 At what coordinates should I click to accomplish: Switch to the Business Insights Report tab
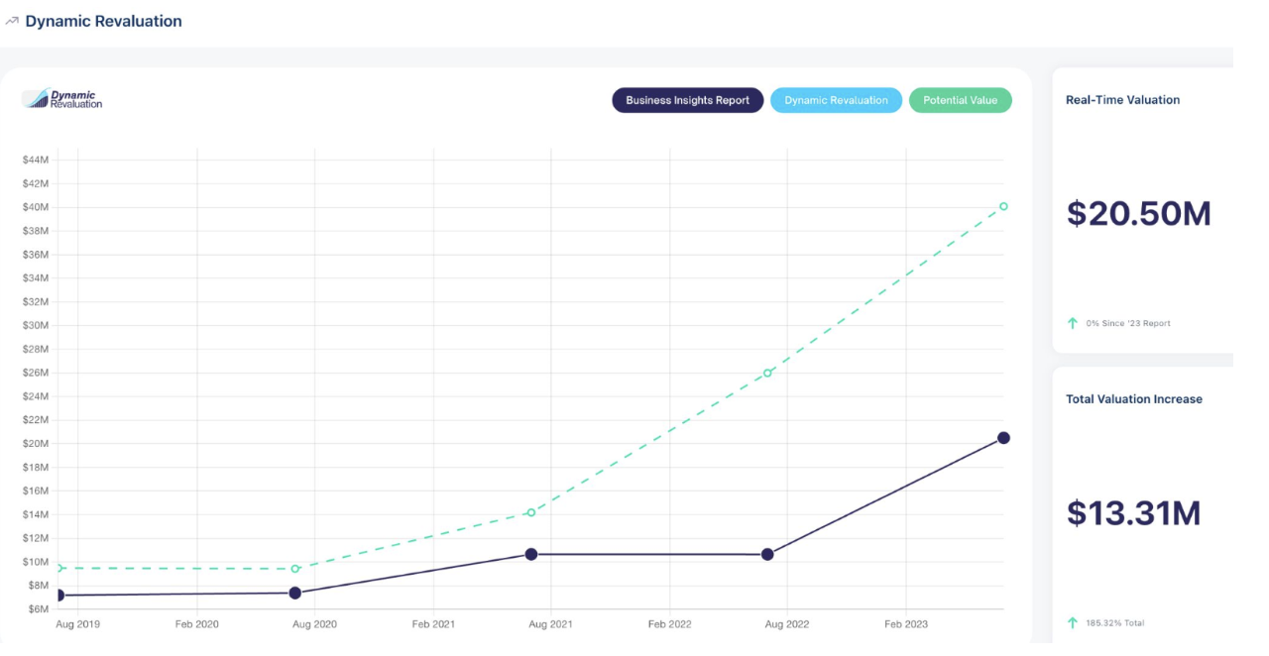click(x=687, y=100)
